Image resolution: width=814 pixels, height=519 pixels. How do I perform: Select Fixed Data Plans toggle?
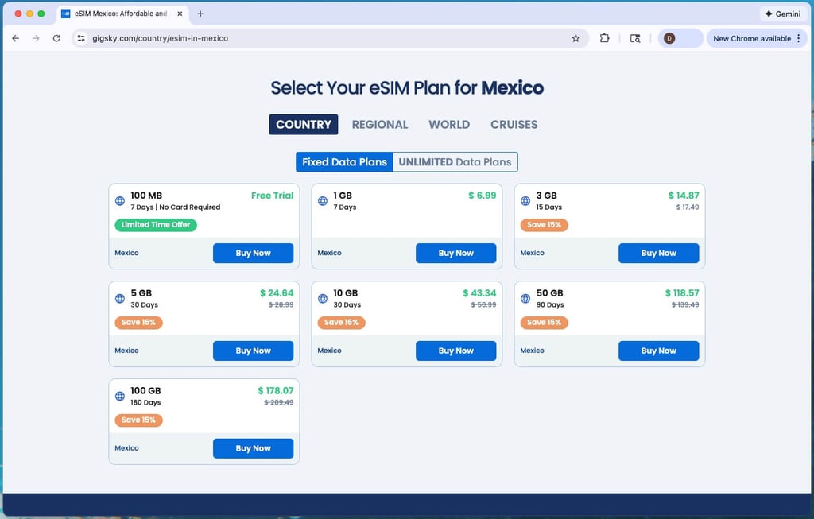pyautogui.click(x=344, y=162)
